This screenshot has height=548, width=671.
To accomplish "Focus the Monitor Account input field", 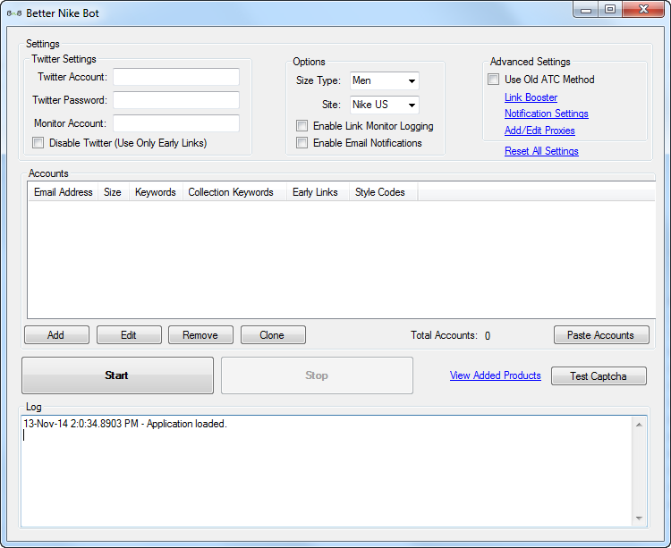I will (x=176, y=123).
